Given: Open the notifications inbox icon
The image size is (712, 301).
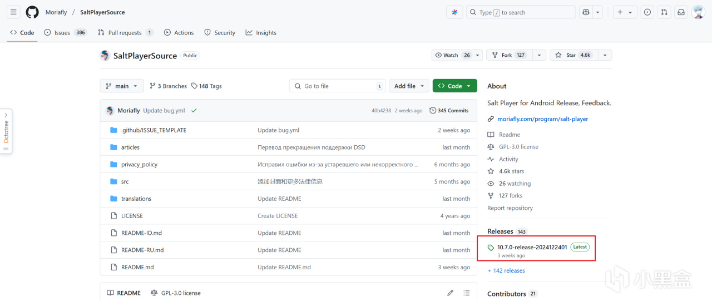Looking at the screenshot, I should 681,12.
